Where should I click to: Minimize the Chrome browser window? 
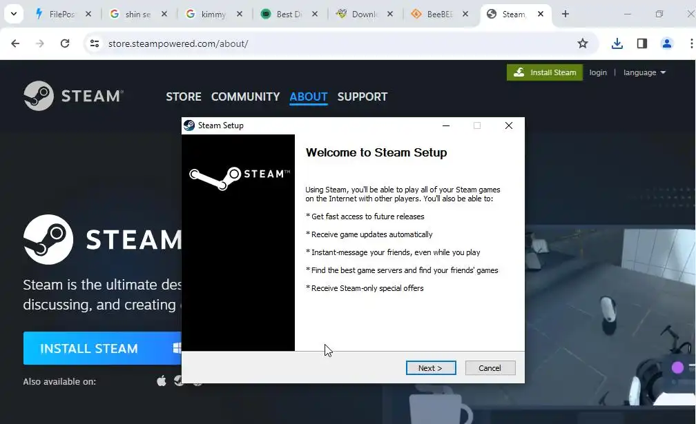point(627,14)
